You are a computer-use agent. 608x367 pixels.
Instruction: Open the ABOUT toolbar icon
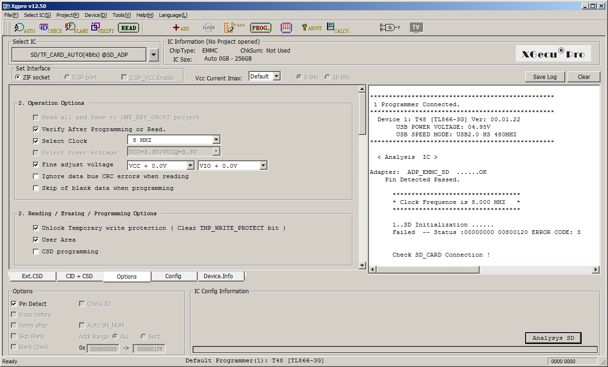point(312,28)
